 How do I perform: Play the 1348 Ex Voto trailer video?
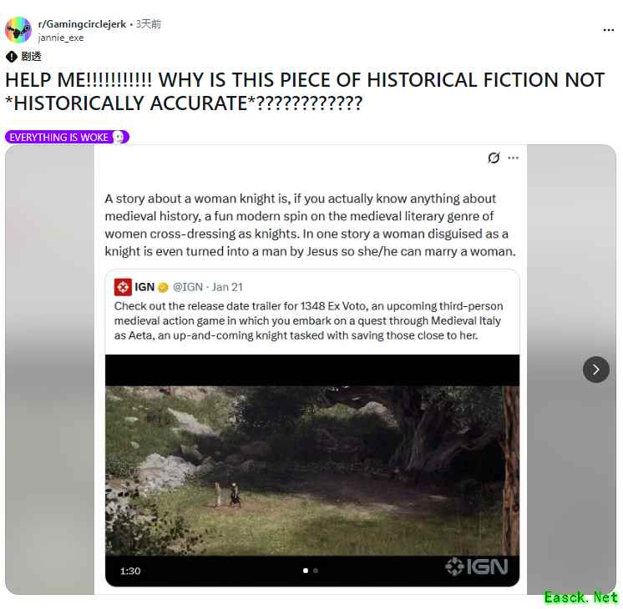[x=311, y=471]
